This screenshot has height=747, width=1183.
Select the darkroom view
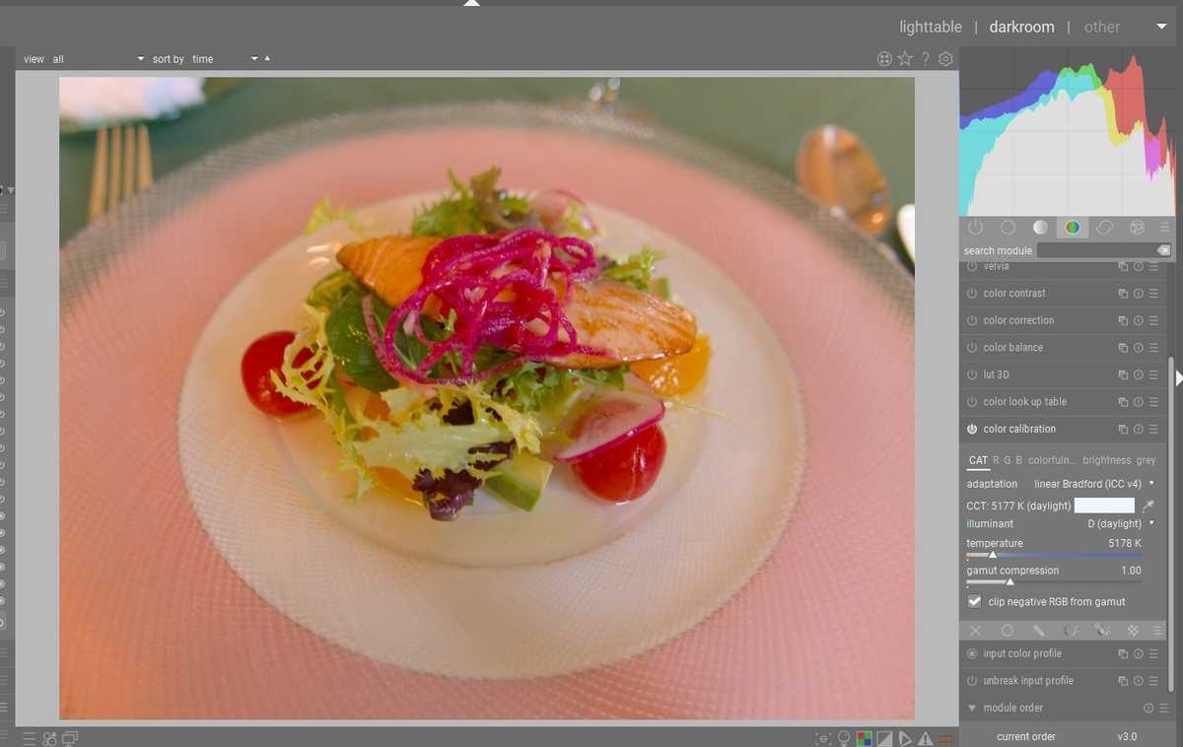[x=1021, y=27]
